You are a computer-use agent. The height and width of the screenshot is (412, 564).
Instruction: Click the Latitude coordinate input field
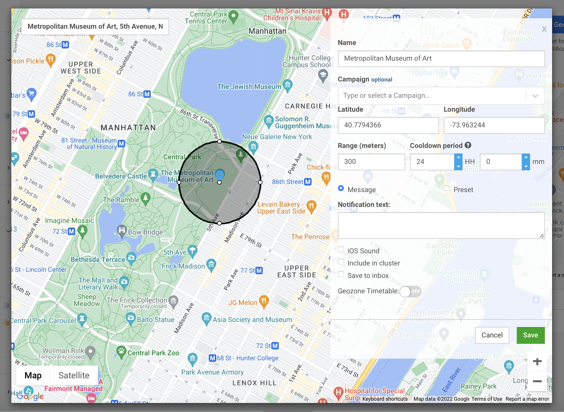[x=387, y=125]
